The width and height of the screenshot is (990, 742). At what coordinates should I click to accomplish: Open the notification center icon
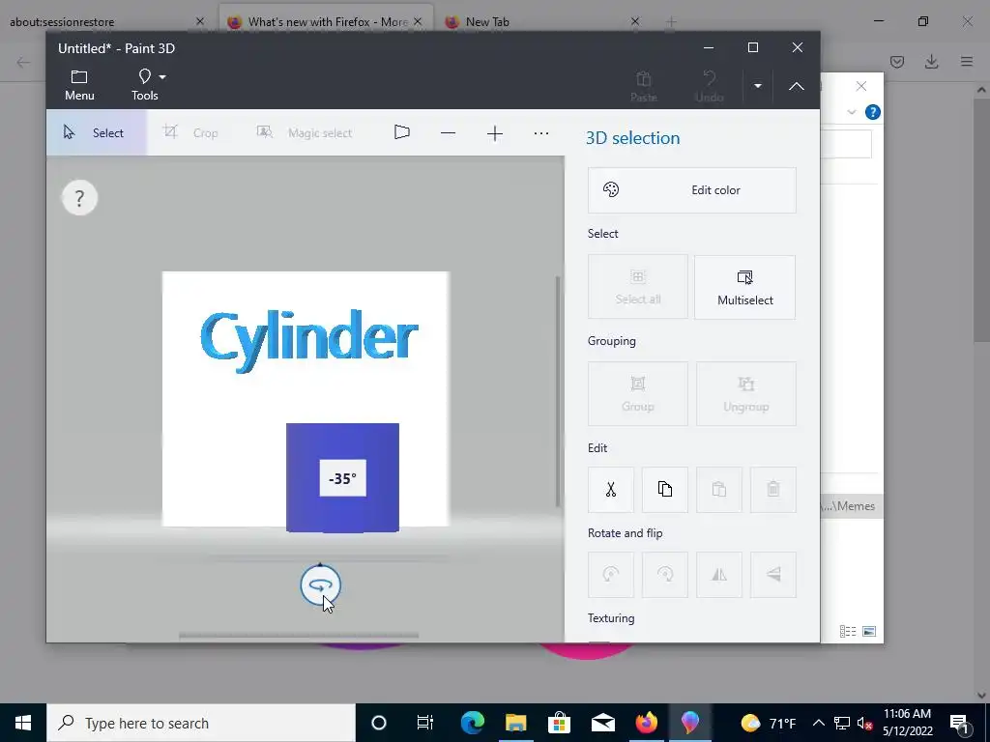click(959, 723)
